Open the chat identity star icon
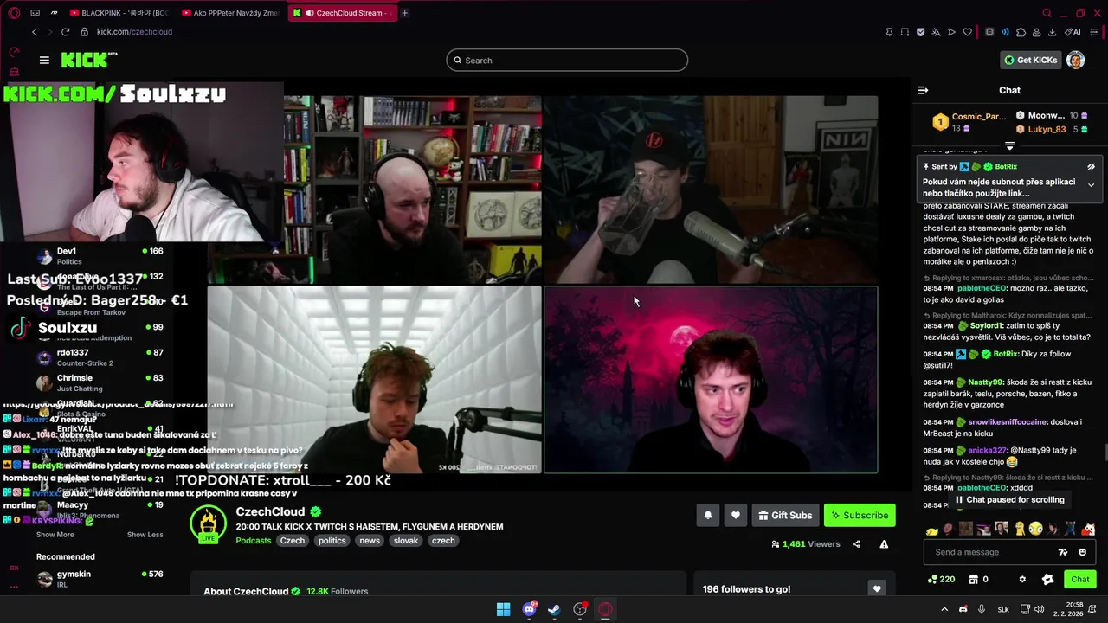This screenshot has height=623, width=1108. pyautogui.click(x=1047, y=579)
